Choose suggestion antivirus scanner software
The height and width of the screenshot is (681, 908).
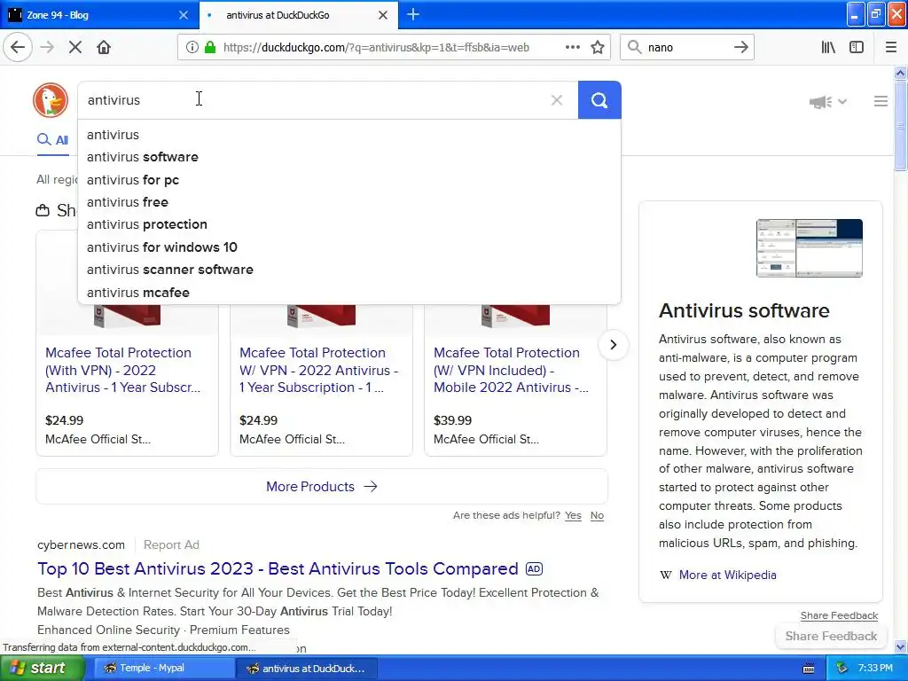349,270
